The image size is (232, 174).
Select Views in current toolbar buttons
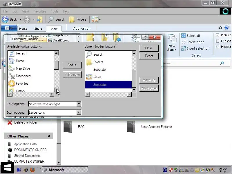(x=108, y=77)
